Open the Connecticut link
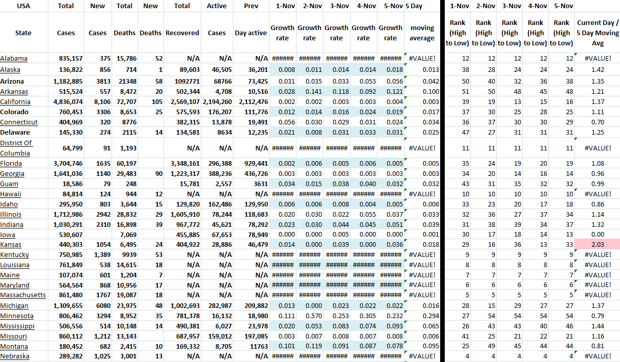Screen dimensions: 620x362 [x=19, y=122]
